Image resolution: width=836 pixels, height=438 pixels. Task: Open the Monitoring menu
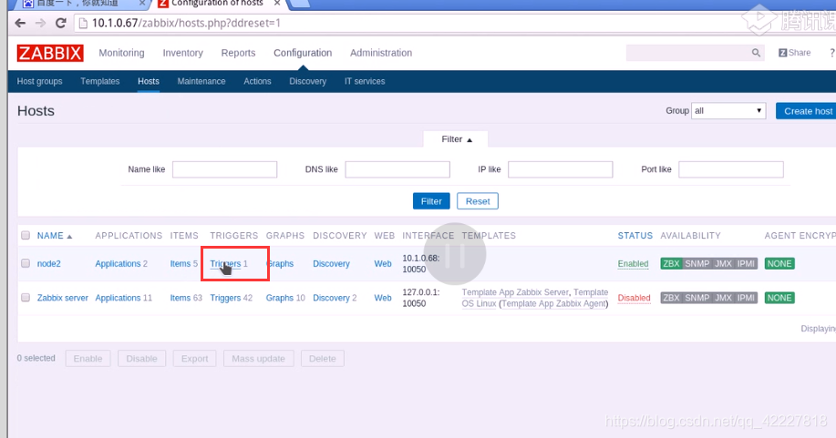[121, 53]
